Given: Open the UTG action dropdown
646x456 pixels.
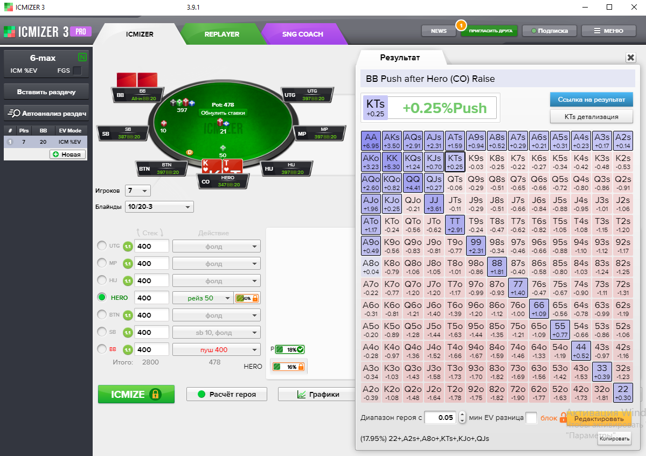Looking at the screenshot, I should 216,247.
